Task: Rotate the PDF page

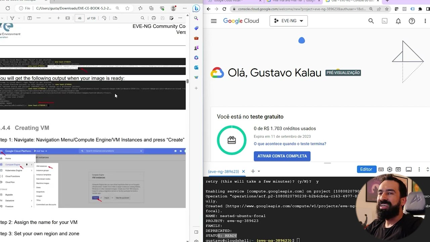Action: tap(104, 18)
